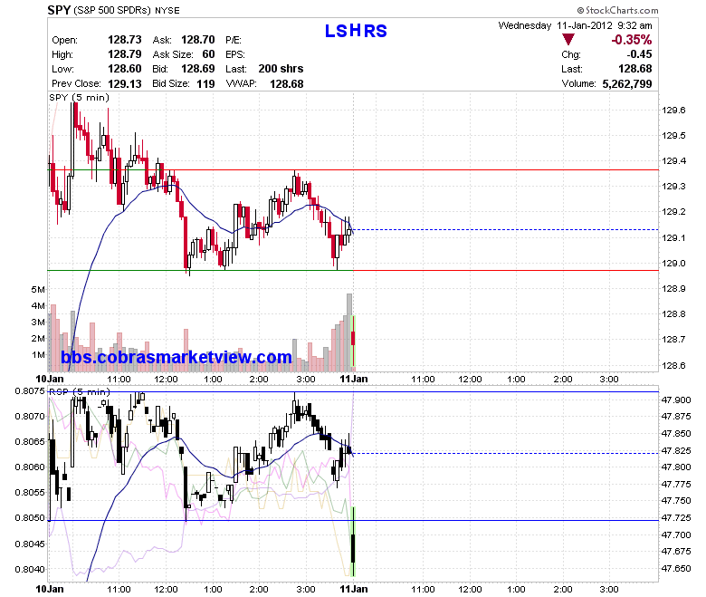Click the 0.8075 ratio axis label
The height and width of the screenshot is (597, 706).
(30, 390)
